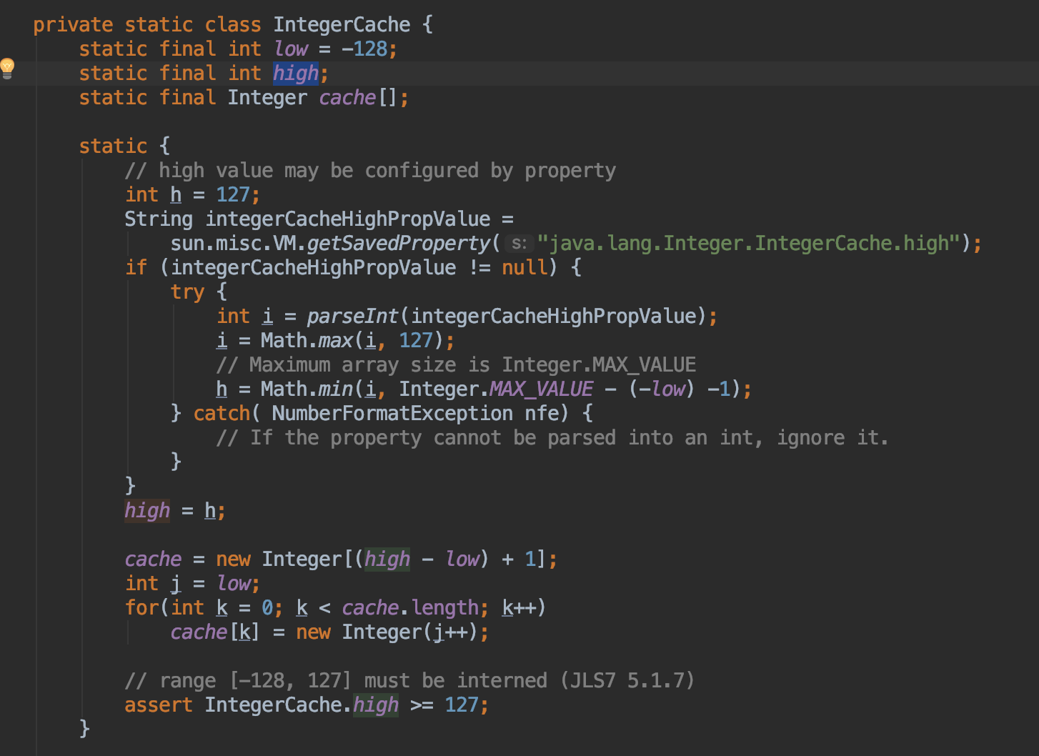Place cursor on IntegerCache in the class declaration
This screenshot has height=756, width=1039.
342,25
